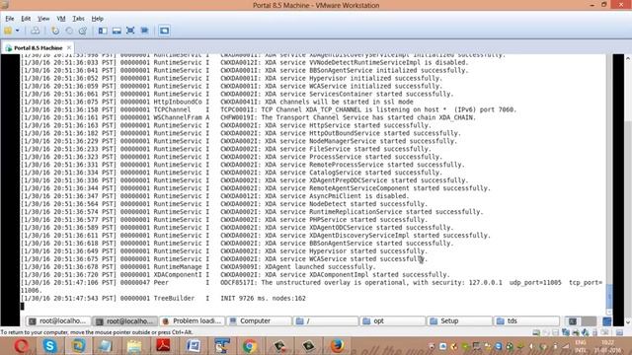Open the snapshot manager icon
This screenshot has height=355, width=632.
[x=83, y=31]
